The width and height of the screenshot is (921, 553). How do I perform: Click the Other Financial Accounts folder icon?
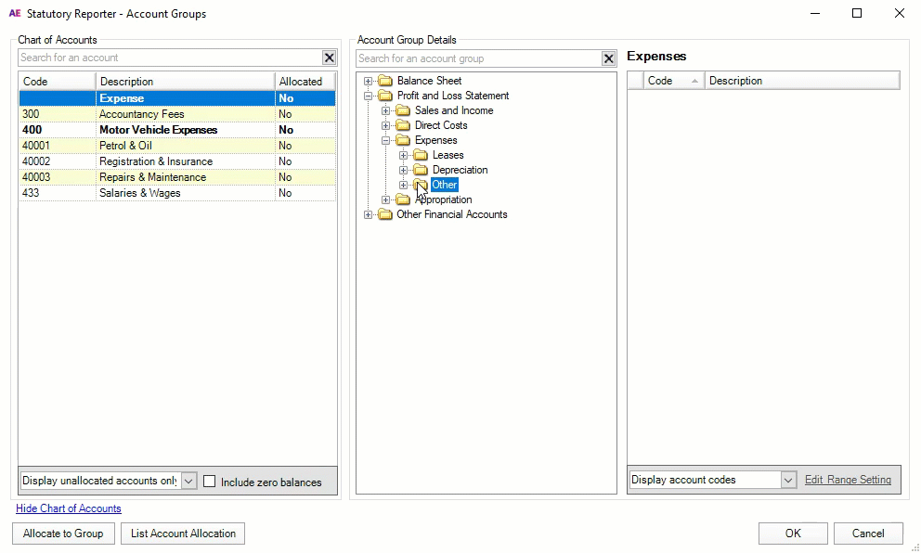[x=385, y=214]
